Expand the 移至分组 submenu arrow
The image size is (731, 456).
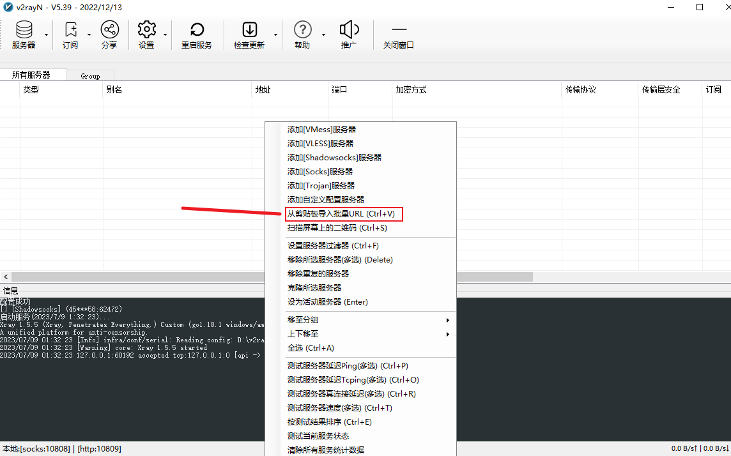(x=447, y=320)
